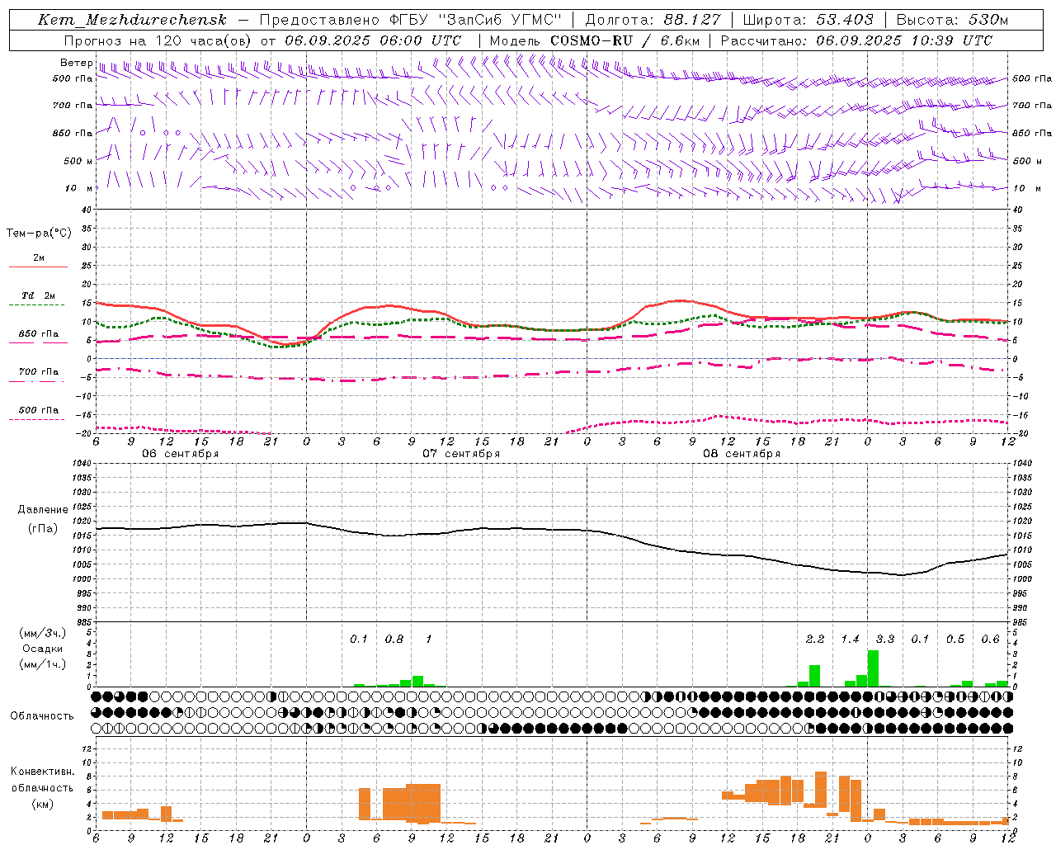The image size is (1056, 845).
Task: Click the 2.2 precipitation amount value
Action: click(815, 640)
